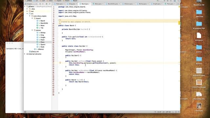The width and height of the screenshot is (210, 118).
Task: Switch to the BoardUtils.java tab
Action: tap(113, 4)
